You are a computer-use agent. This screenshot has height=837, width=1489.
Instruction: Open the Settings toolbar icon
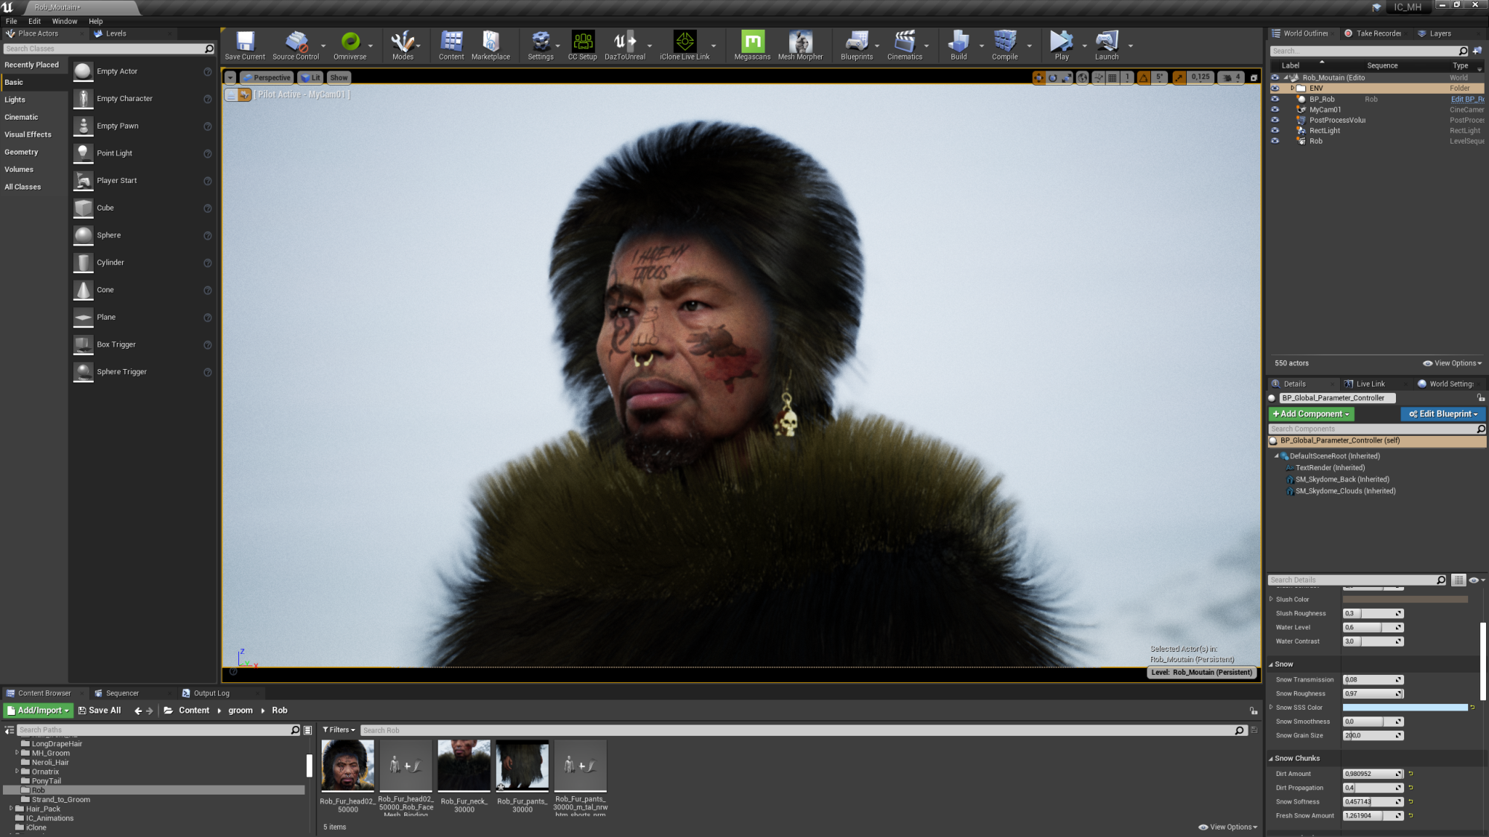coord(541,45)
